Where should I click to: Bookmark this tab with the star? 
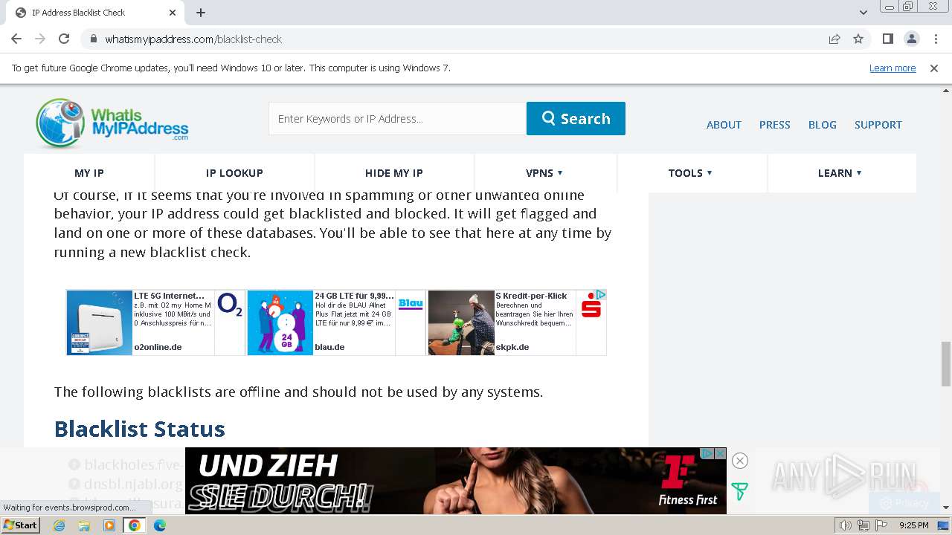(858, 39)
